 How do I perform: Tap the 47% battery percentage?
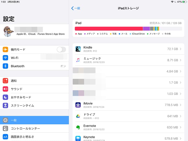[x=179, y=2]
